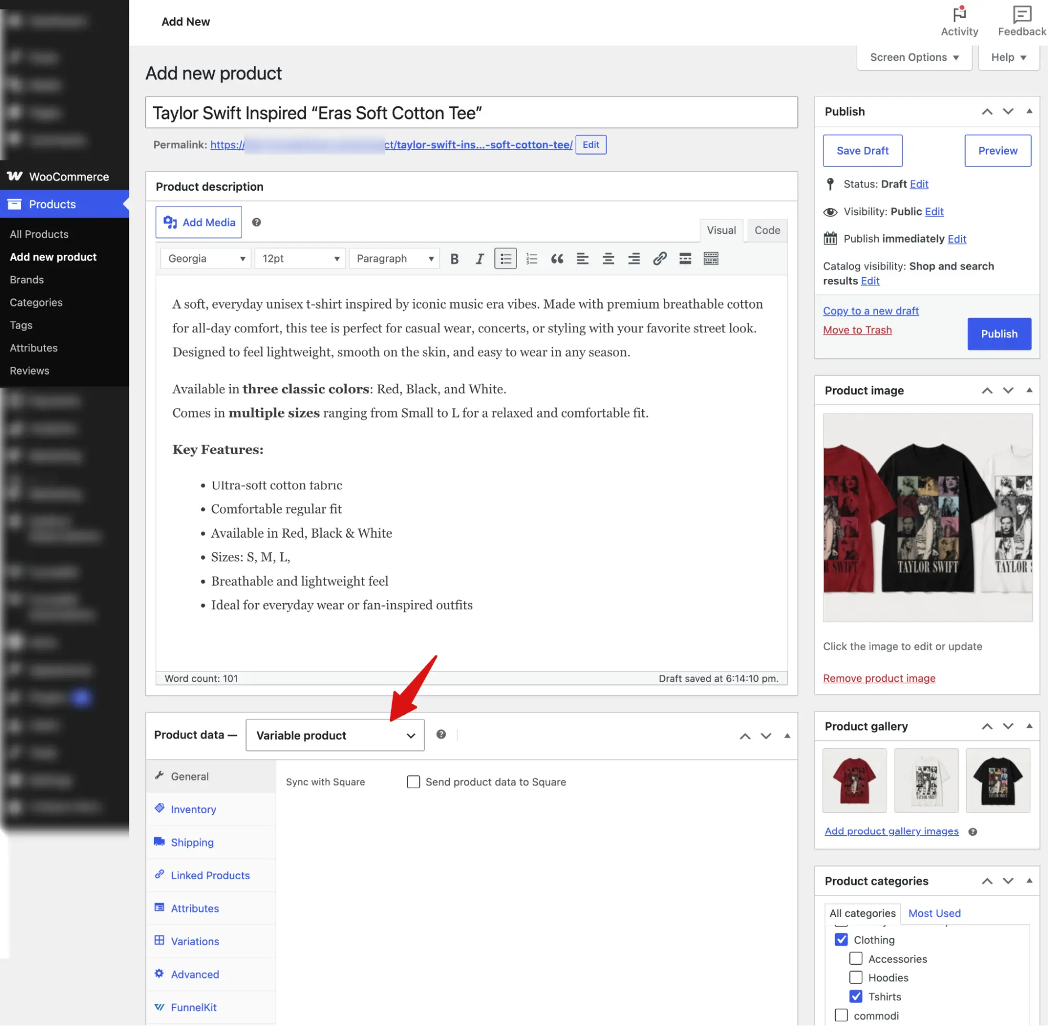Publish the product
1048x1026 pixels.
(999, 334)
